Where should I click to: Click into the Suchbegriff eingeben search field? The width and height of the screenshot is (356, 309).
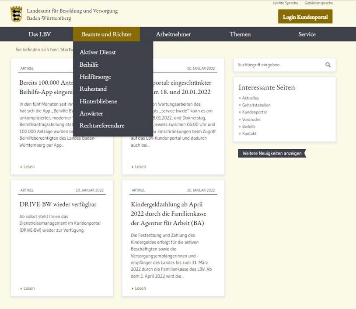click(x=279, y=65)
